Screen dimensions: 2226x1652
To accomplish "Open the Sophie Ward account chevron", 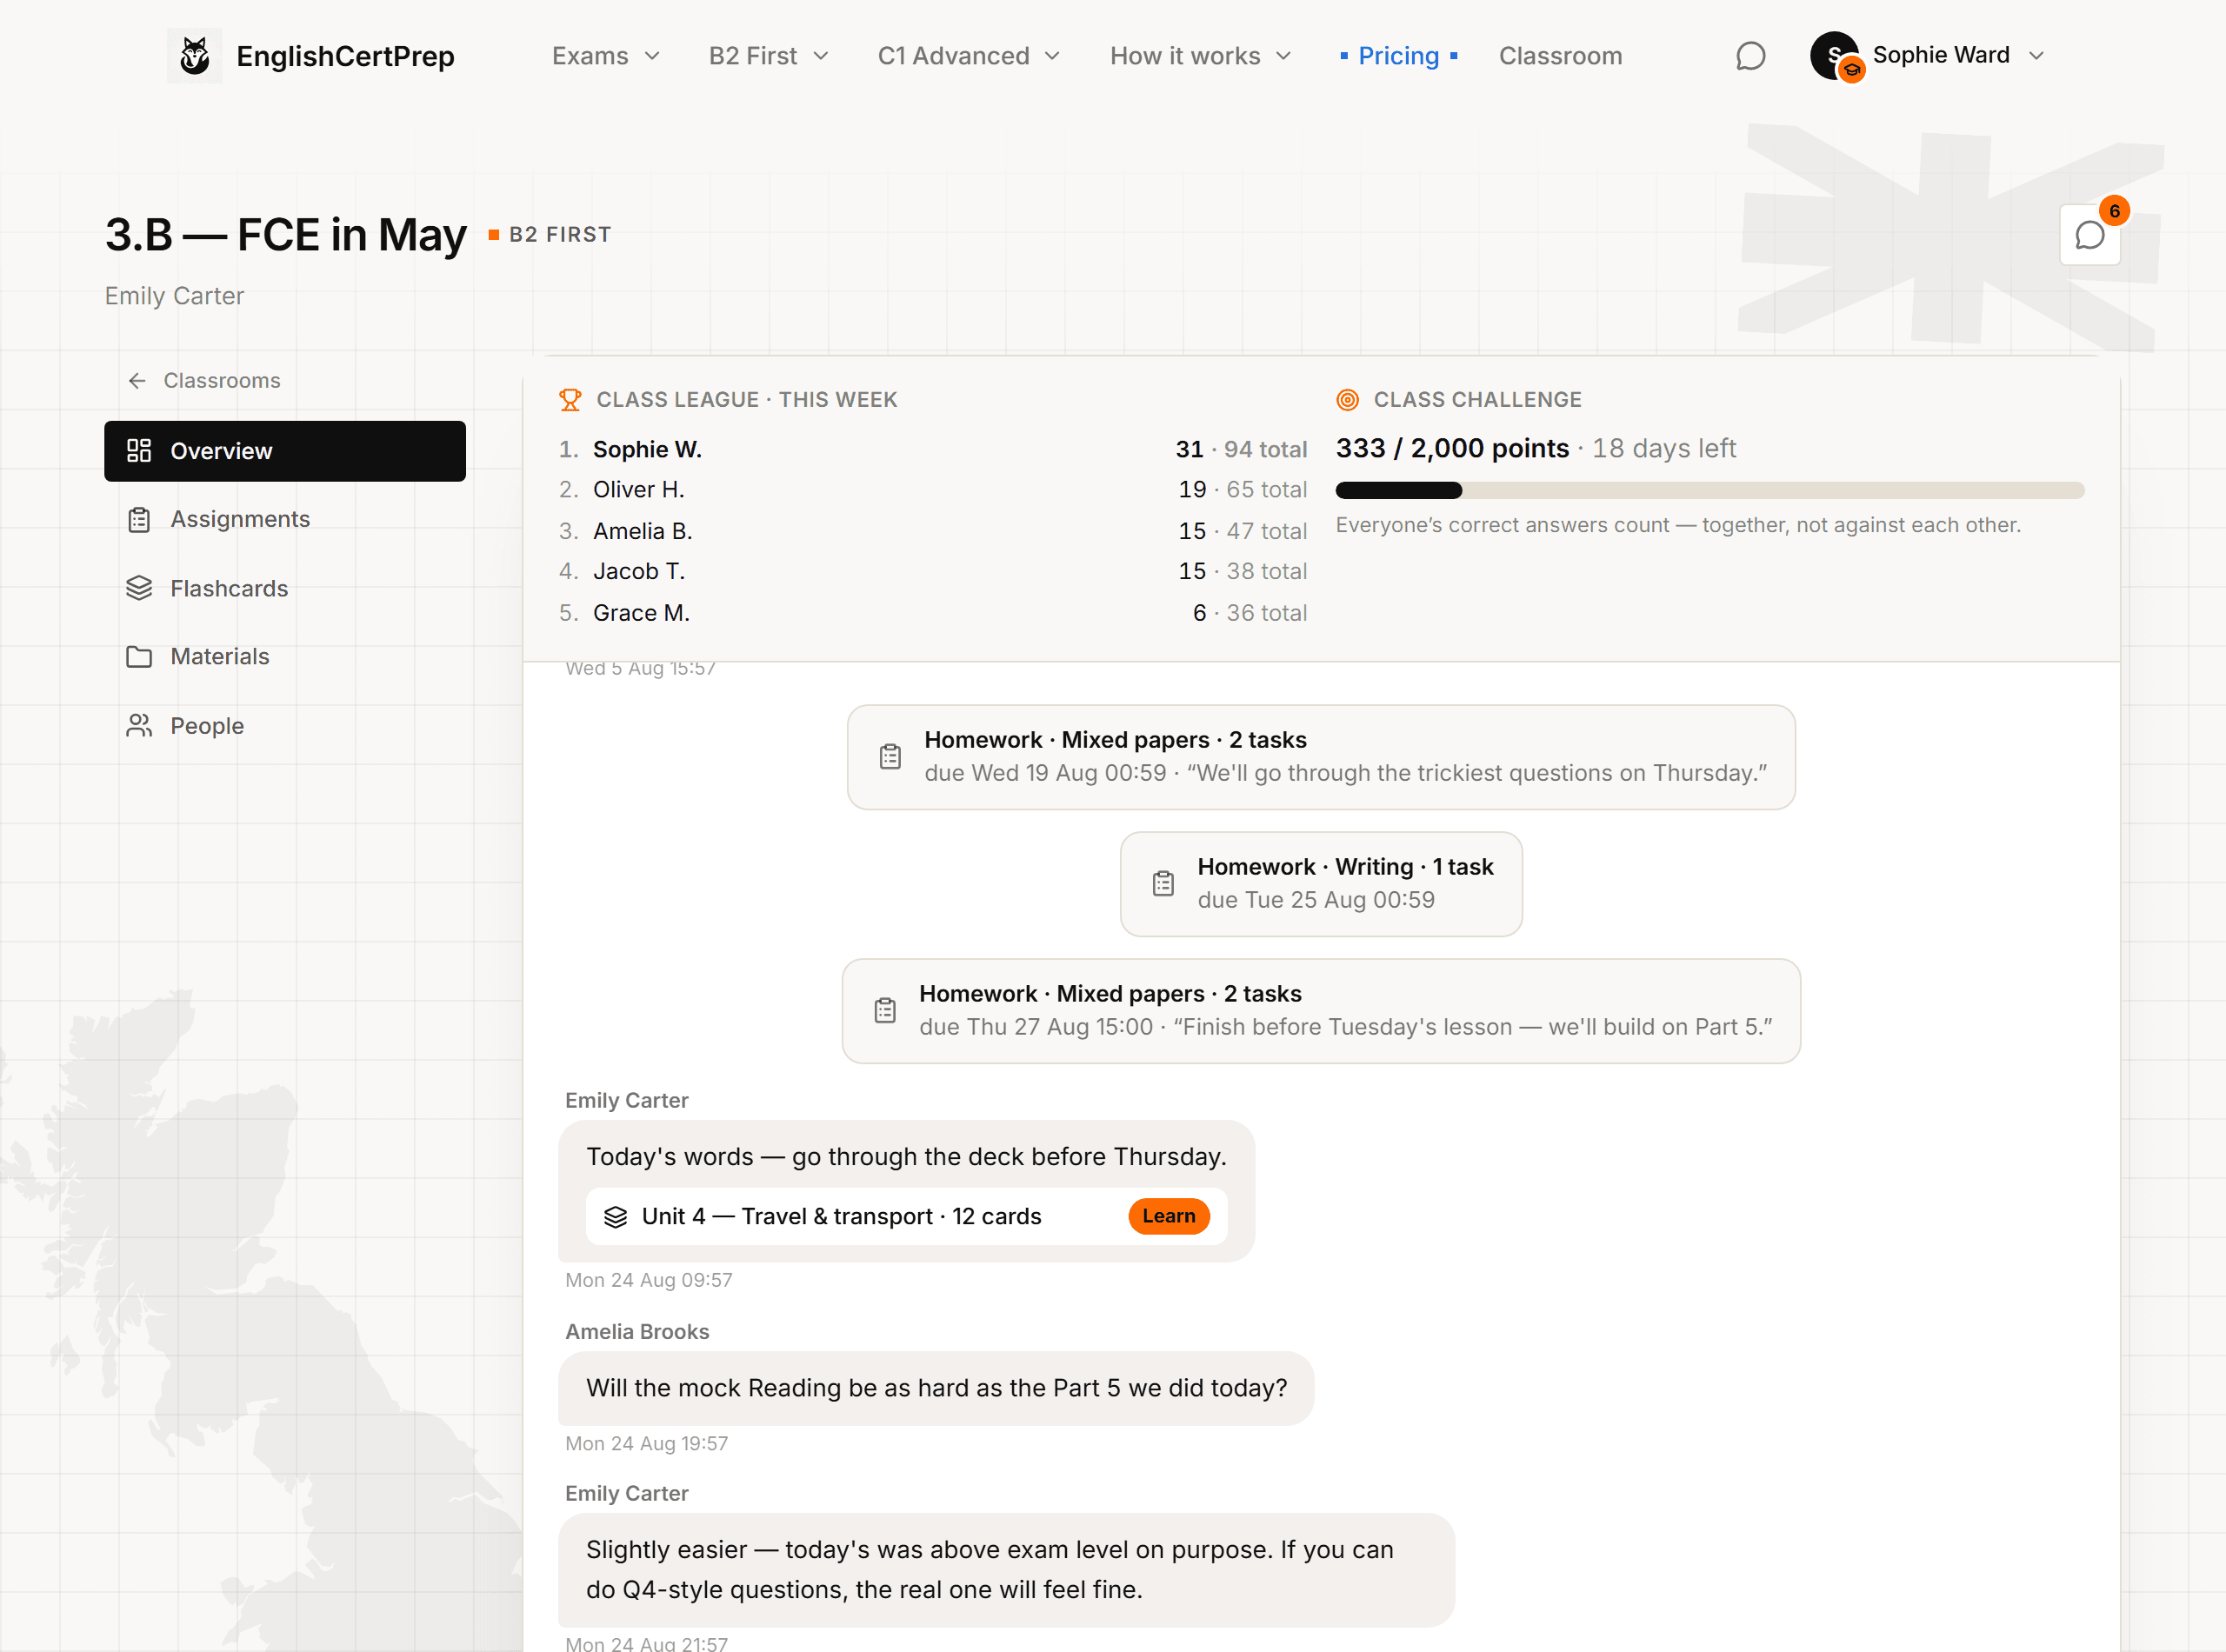I will tap(2036, 56).
